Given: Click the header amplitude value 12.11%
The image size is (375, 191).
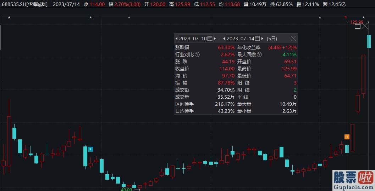Looking at the screenshot, I should (x=311, y=4).
